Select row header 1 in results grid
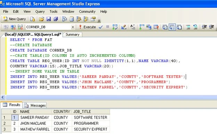The height and width of the screenshot is (134, 217). click(6, 118)
